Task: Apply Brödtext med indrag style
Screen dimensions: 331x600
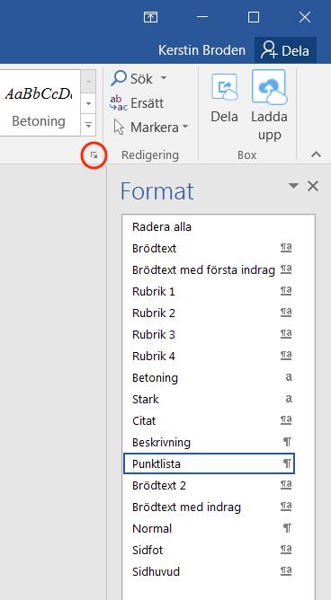Action: point(210,507)
